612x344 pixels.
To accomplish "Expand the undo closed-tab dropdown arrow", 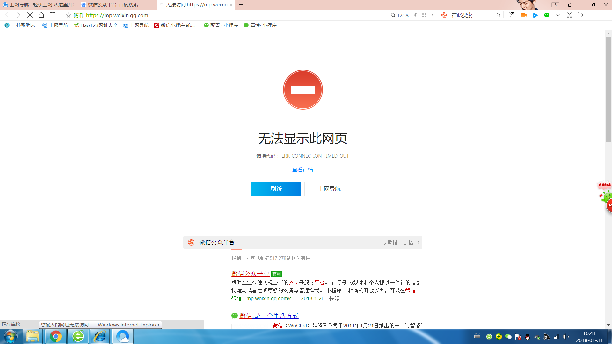I will pos(586,15).
